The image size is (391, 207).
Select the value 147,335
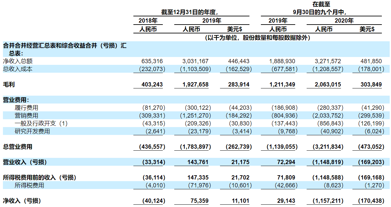point(198,178)
